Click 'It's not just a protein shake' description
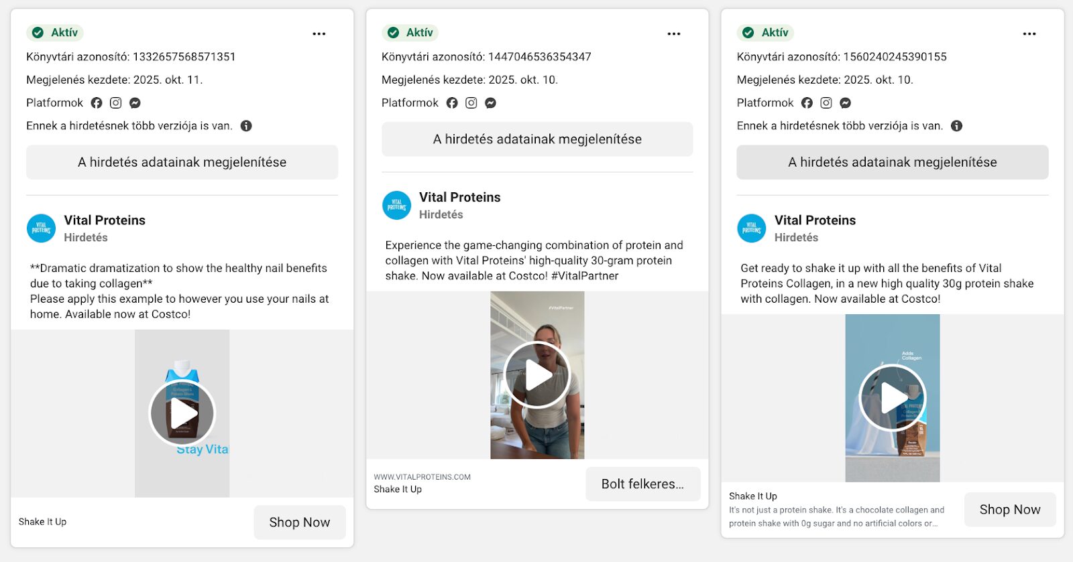1073x562 pixels. 836,516
